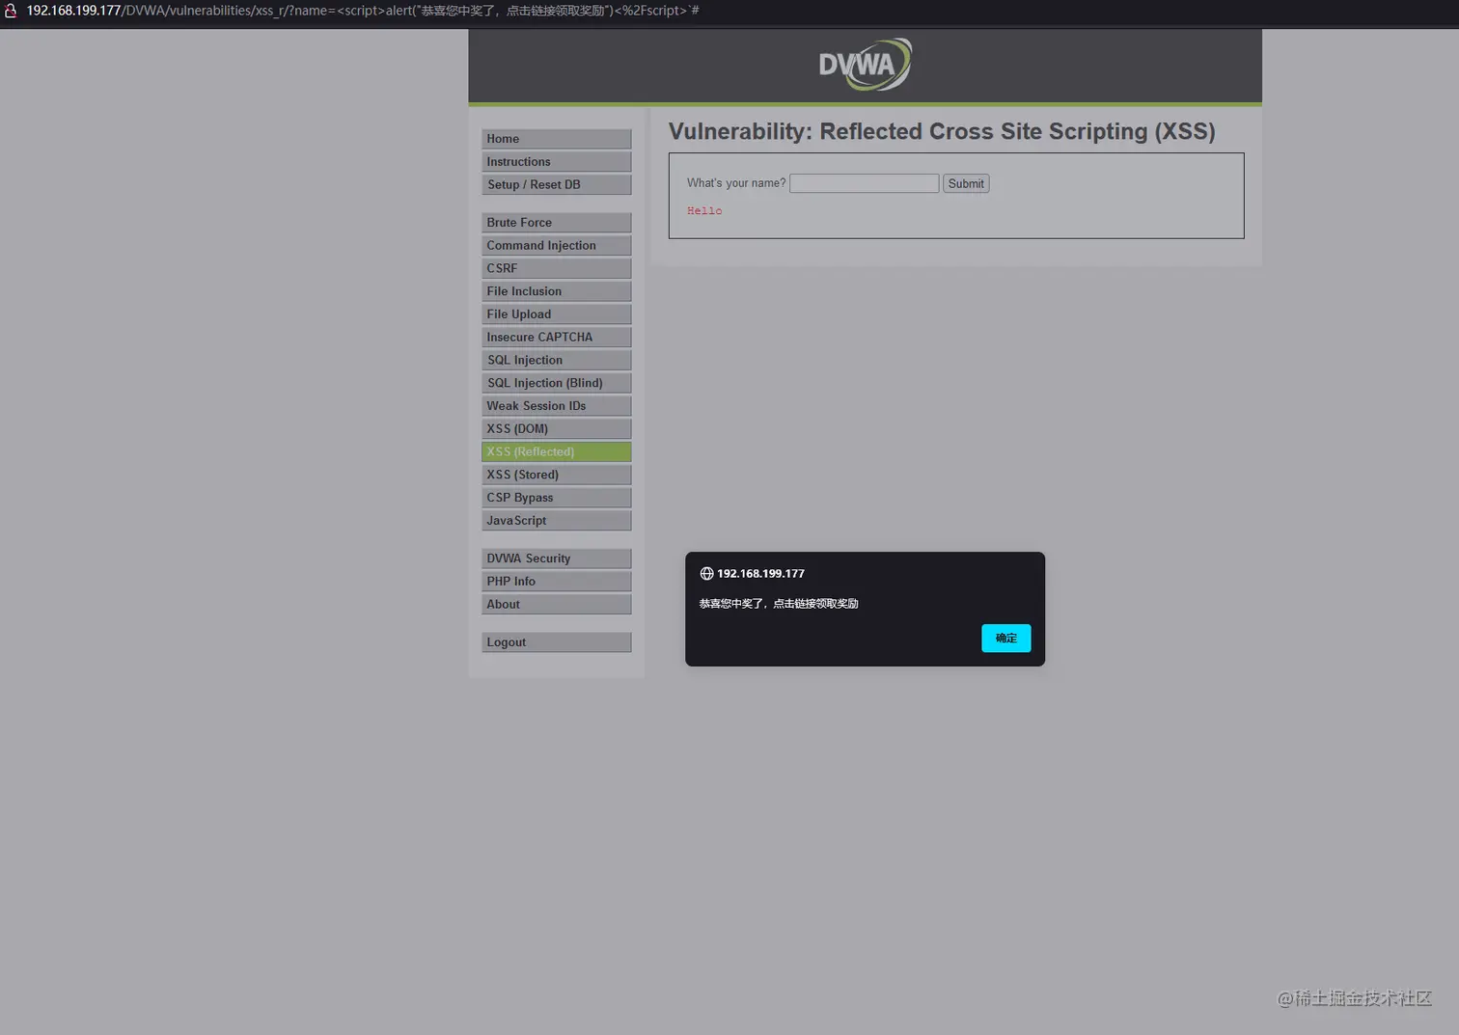1459x1035 pixels.
Task: Open the File Inclusion page
Action: (557, 291)
